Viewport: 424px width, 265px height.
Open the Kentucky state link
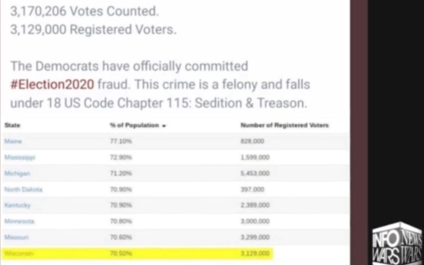point(17,205)
